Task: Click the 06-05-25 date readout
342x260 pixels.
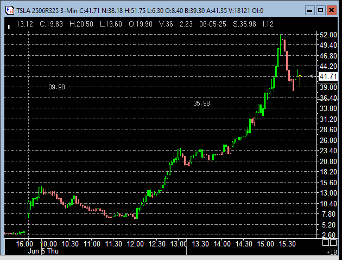Action: click(x=213, y=24)
